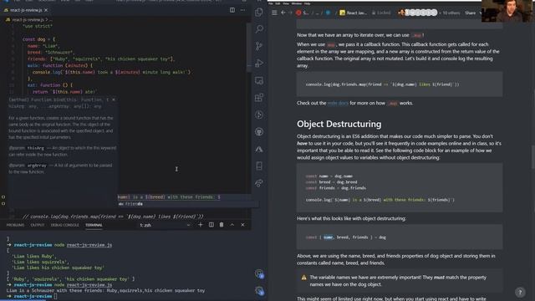This screenshot has width=535, height=301.
Task: Select the Terminal panel tab
Action: point(94,225)
